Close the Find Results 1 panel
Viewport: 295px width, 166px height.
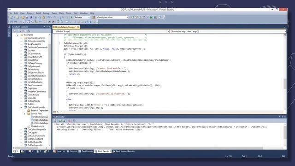point(285,117)
